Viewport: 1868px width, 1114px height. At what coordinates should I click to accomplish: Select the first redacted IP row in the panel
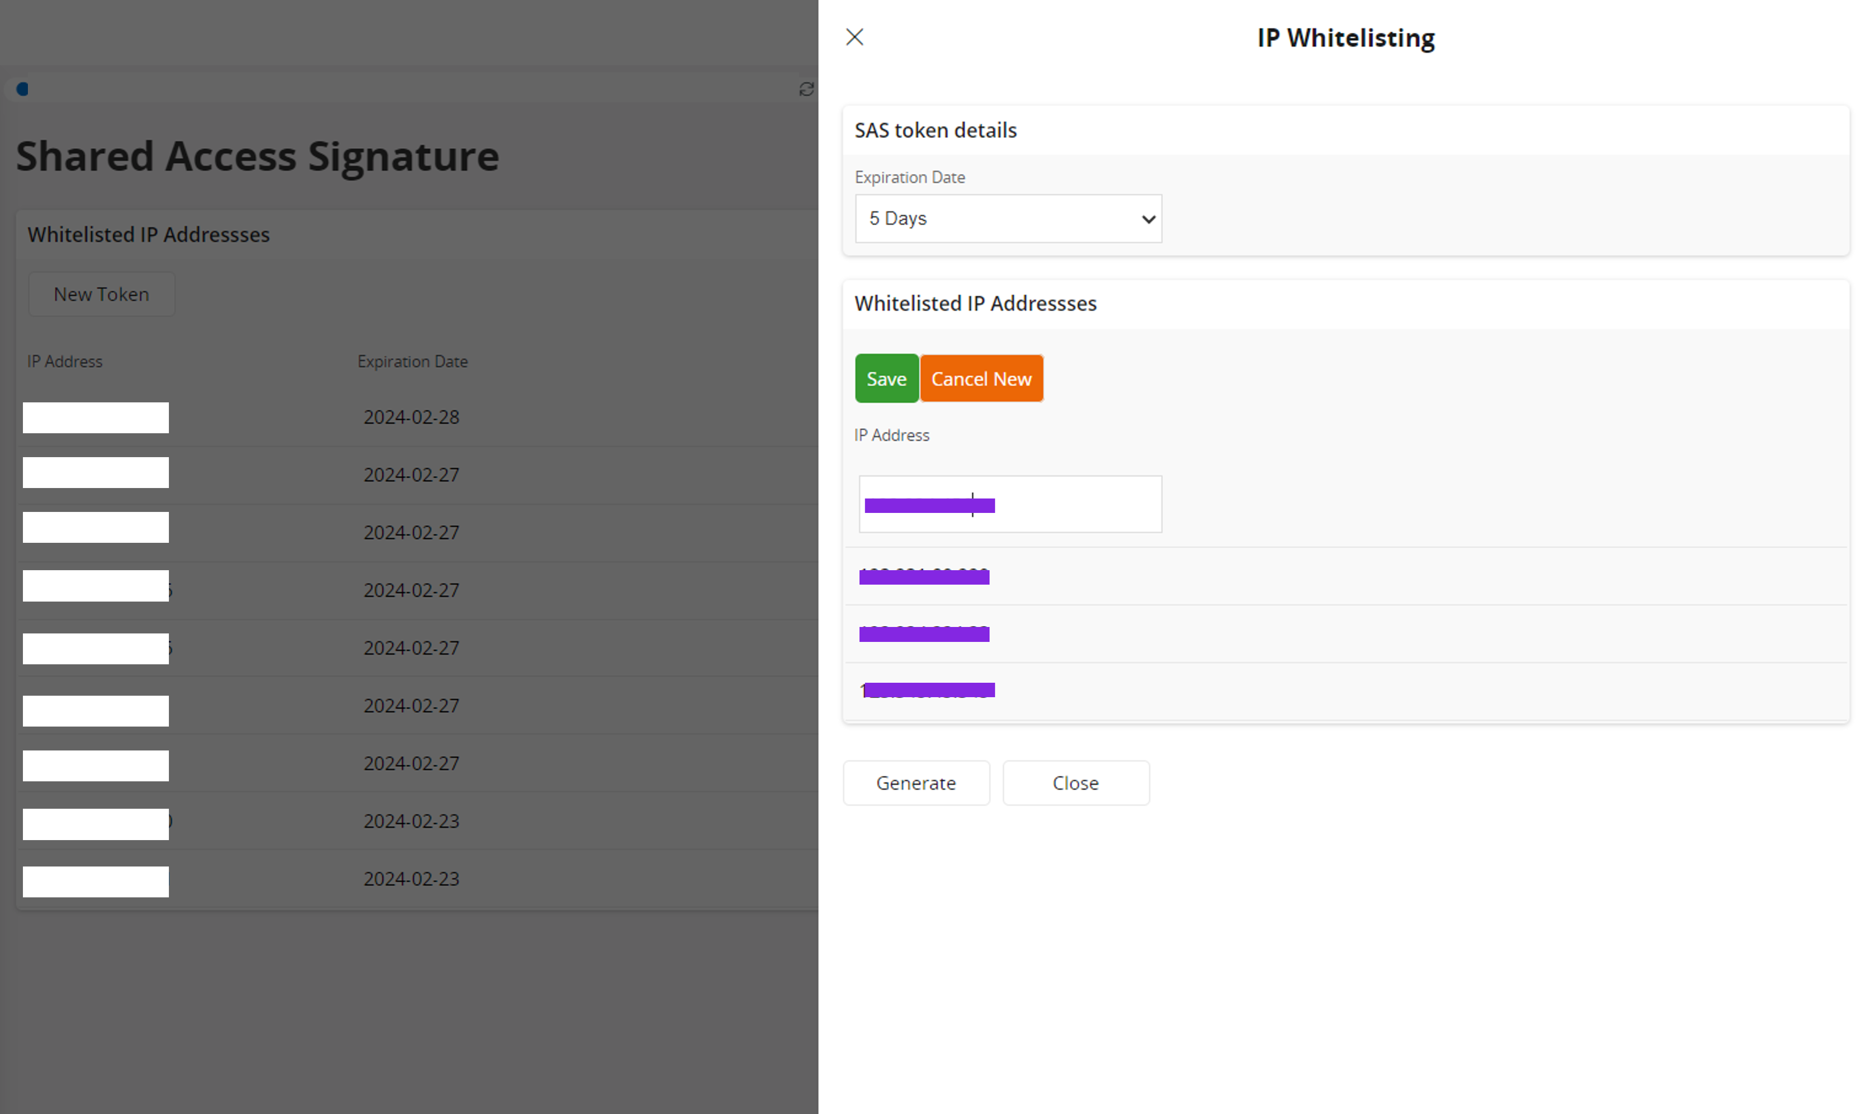[x=924, y=577]
